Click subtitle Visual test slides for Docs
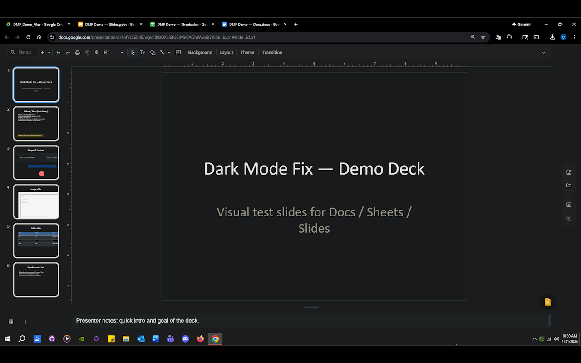 pos(314,220)
